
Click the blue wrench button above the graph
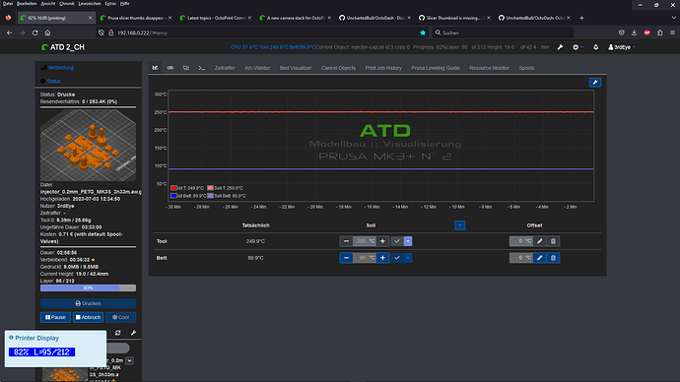(595, 83)
